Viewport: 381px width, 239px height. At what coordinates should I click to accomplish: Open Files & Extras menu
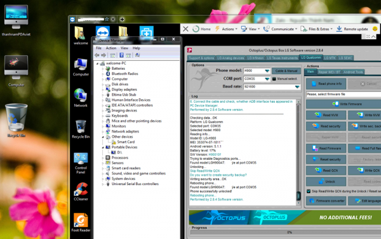point(316,29)
